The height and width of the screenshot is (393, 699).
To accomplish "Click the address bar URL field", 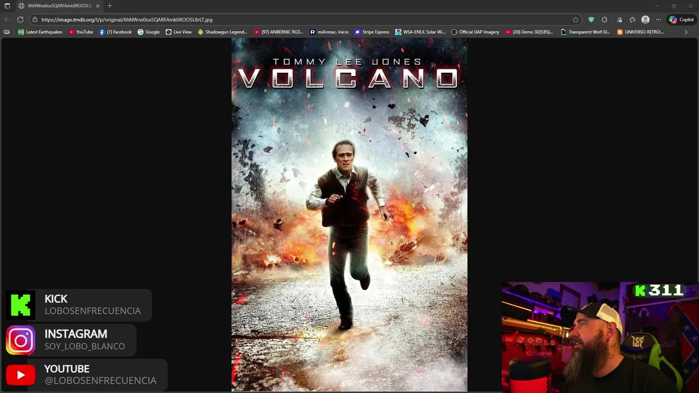I will pos(303,20).
